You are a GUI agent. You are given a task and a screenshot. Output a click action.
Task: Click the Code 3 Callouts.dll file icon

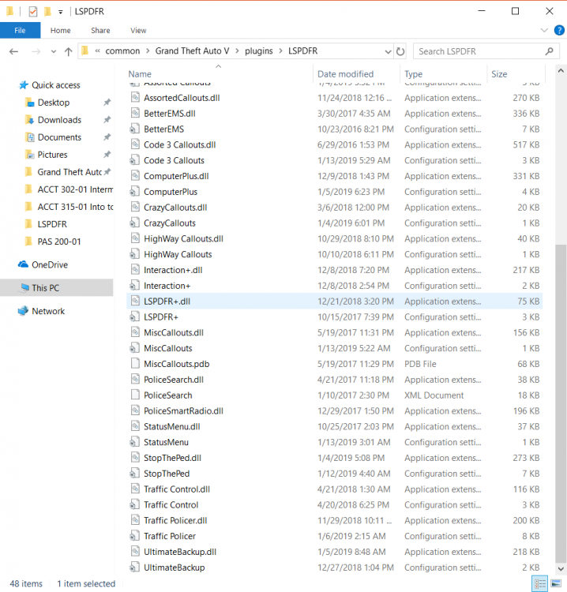click(135, 144)
